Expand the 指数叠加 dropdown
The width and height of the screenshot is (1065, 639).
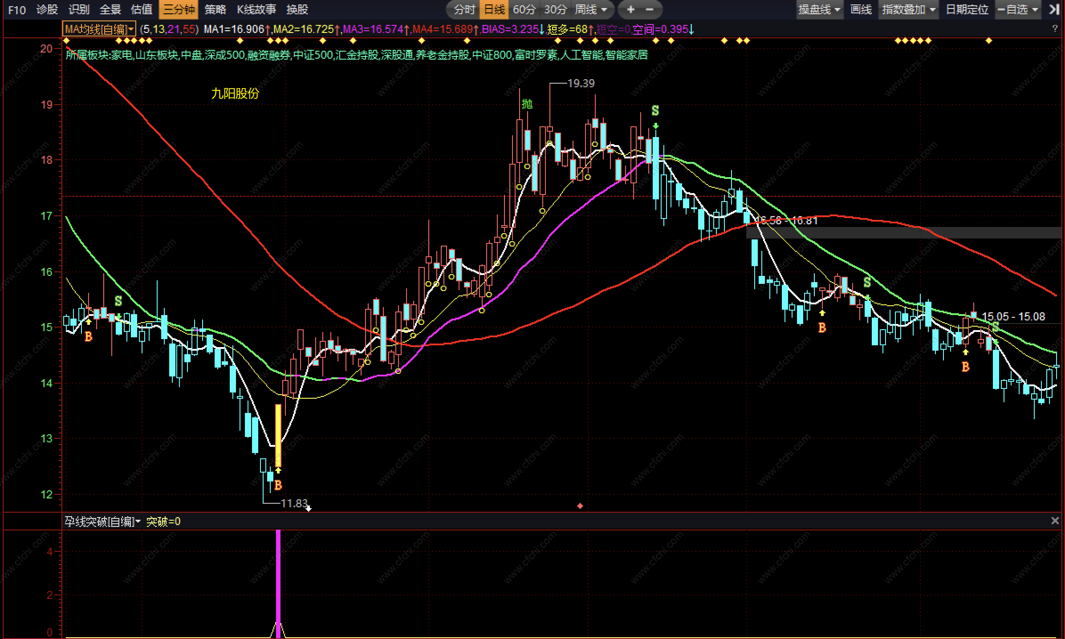click(x=908, y=9)
